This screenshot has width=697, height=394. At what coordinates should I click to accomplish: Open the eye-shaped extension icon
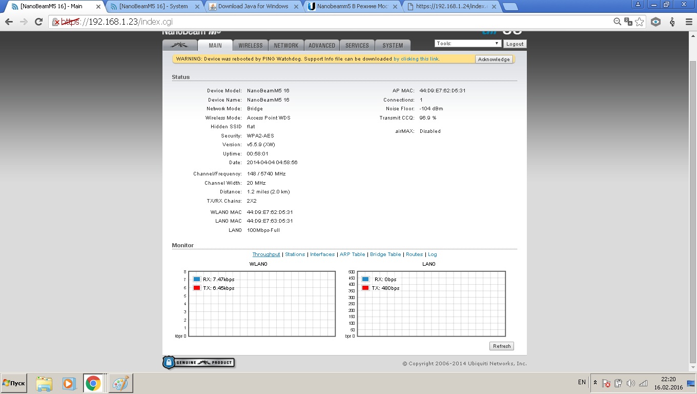coord(655,22)
